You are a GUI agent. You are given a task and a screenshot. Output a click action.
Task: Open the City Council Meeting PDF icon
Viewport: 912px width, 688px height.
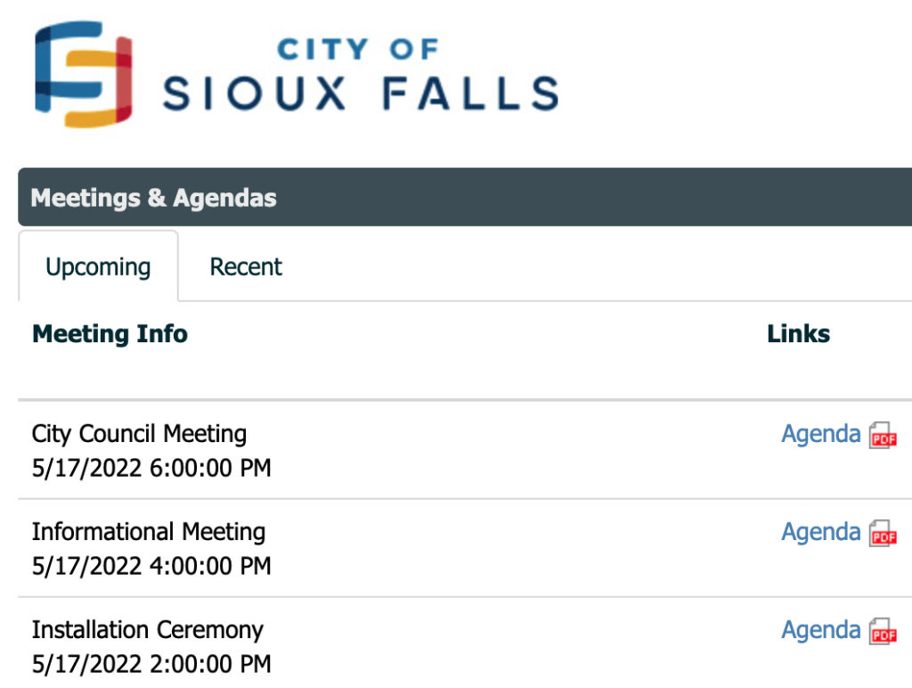[x=883, y=436]
